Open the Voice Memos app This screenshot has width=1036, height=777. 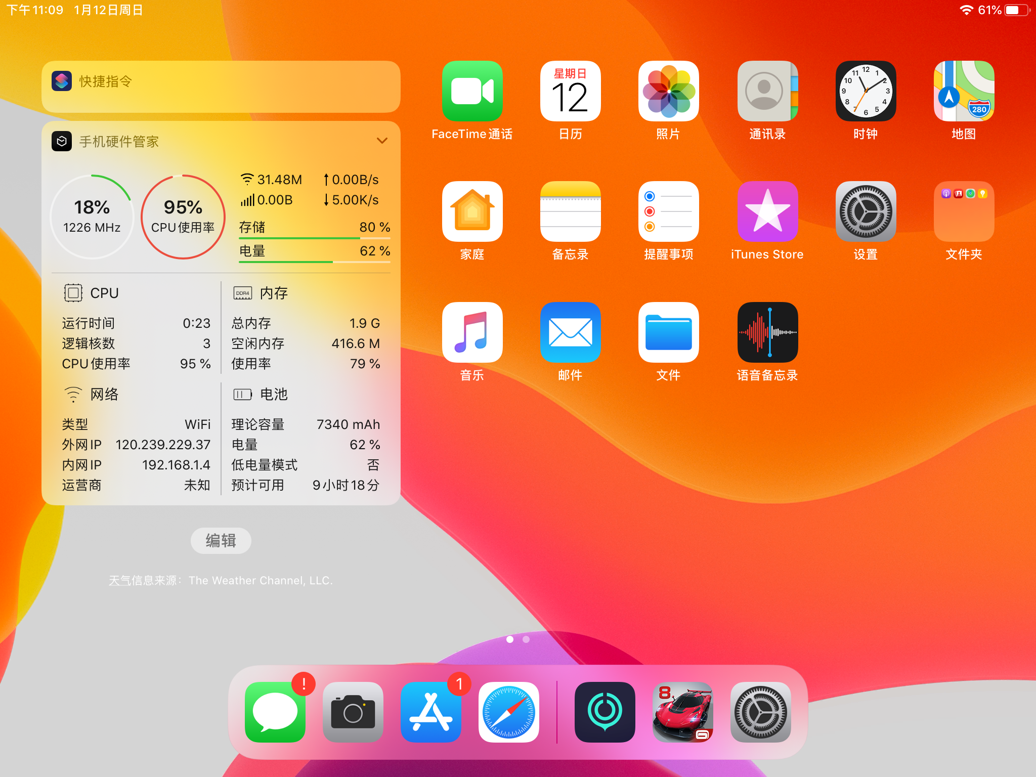[x=767, y=332]
